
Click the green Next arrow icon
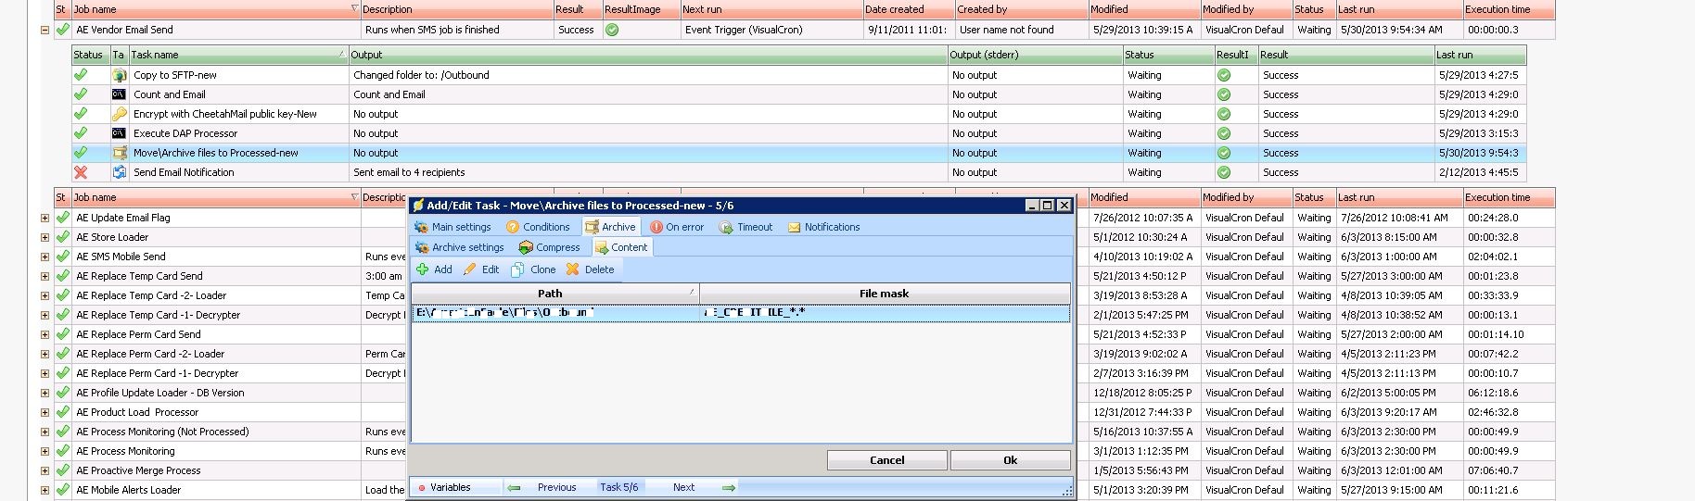[x=729, y=487]
